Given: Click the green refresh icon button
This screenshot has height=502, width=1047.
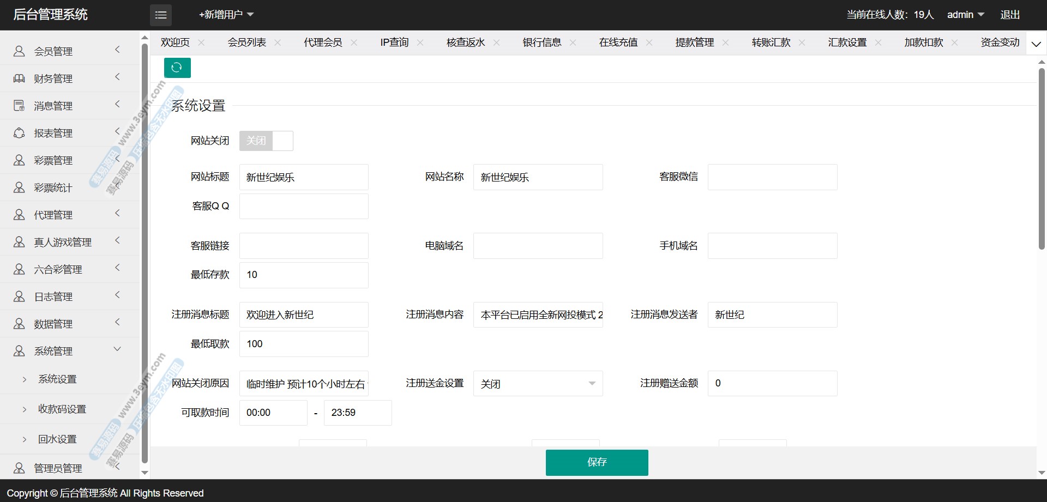Looking at the screenshot, I should point(177,68).
